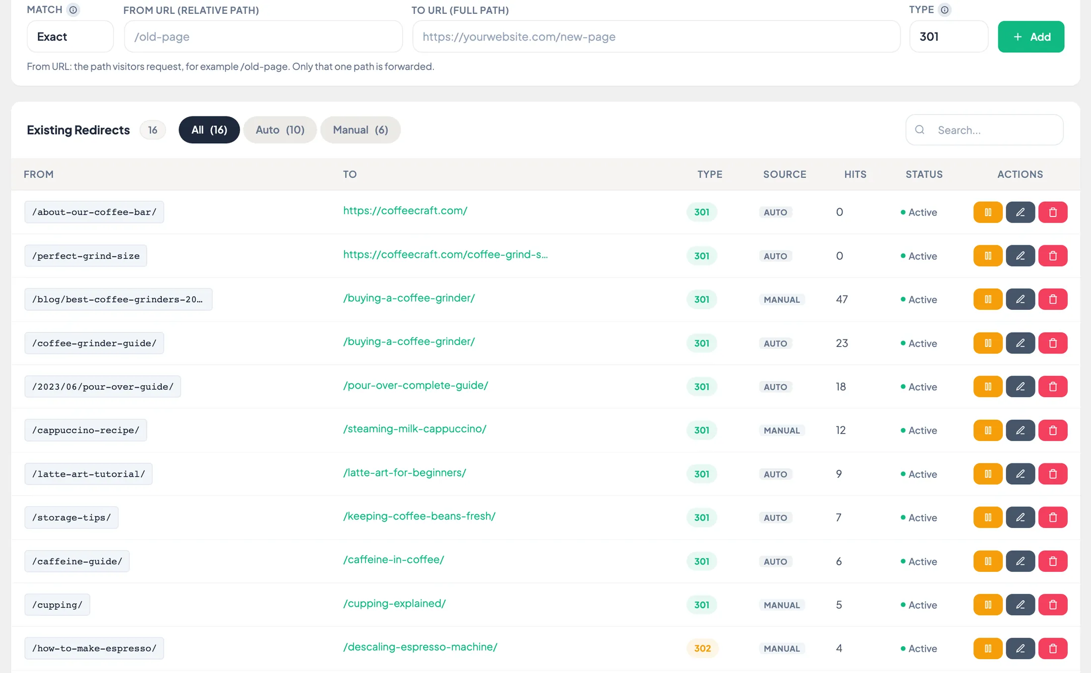The width and height of the screenshot is (1091, 673).
Task: Open the /keeping-coffee-beans-fresh/ destination link
Action: [419, 516]
